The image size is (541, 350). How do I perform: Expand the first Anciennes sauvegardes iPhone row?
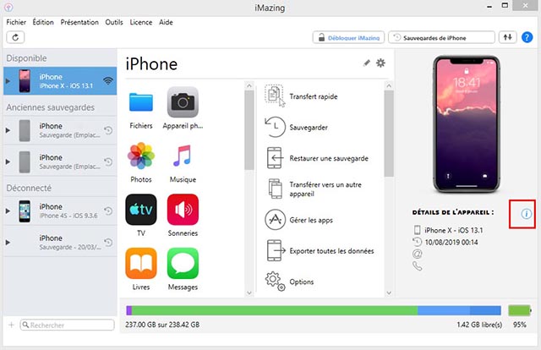[x=8, y=130]
